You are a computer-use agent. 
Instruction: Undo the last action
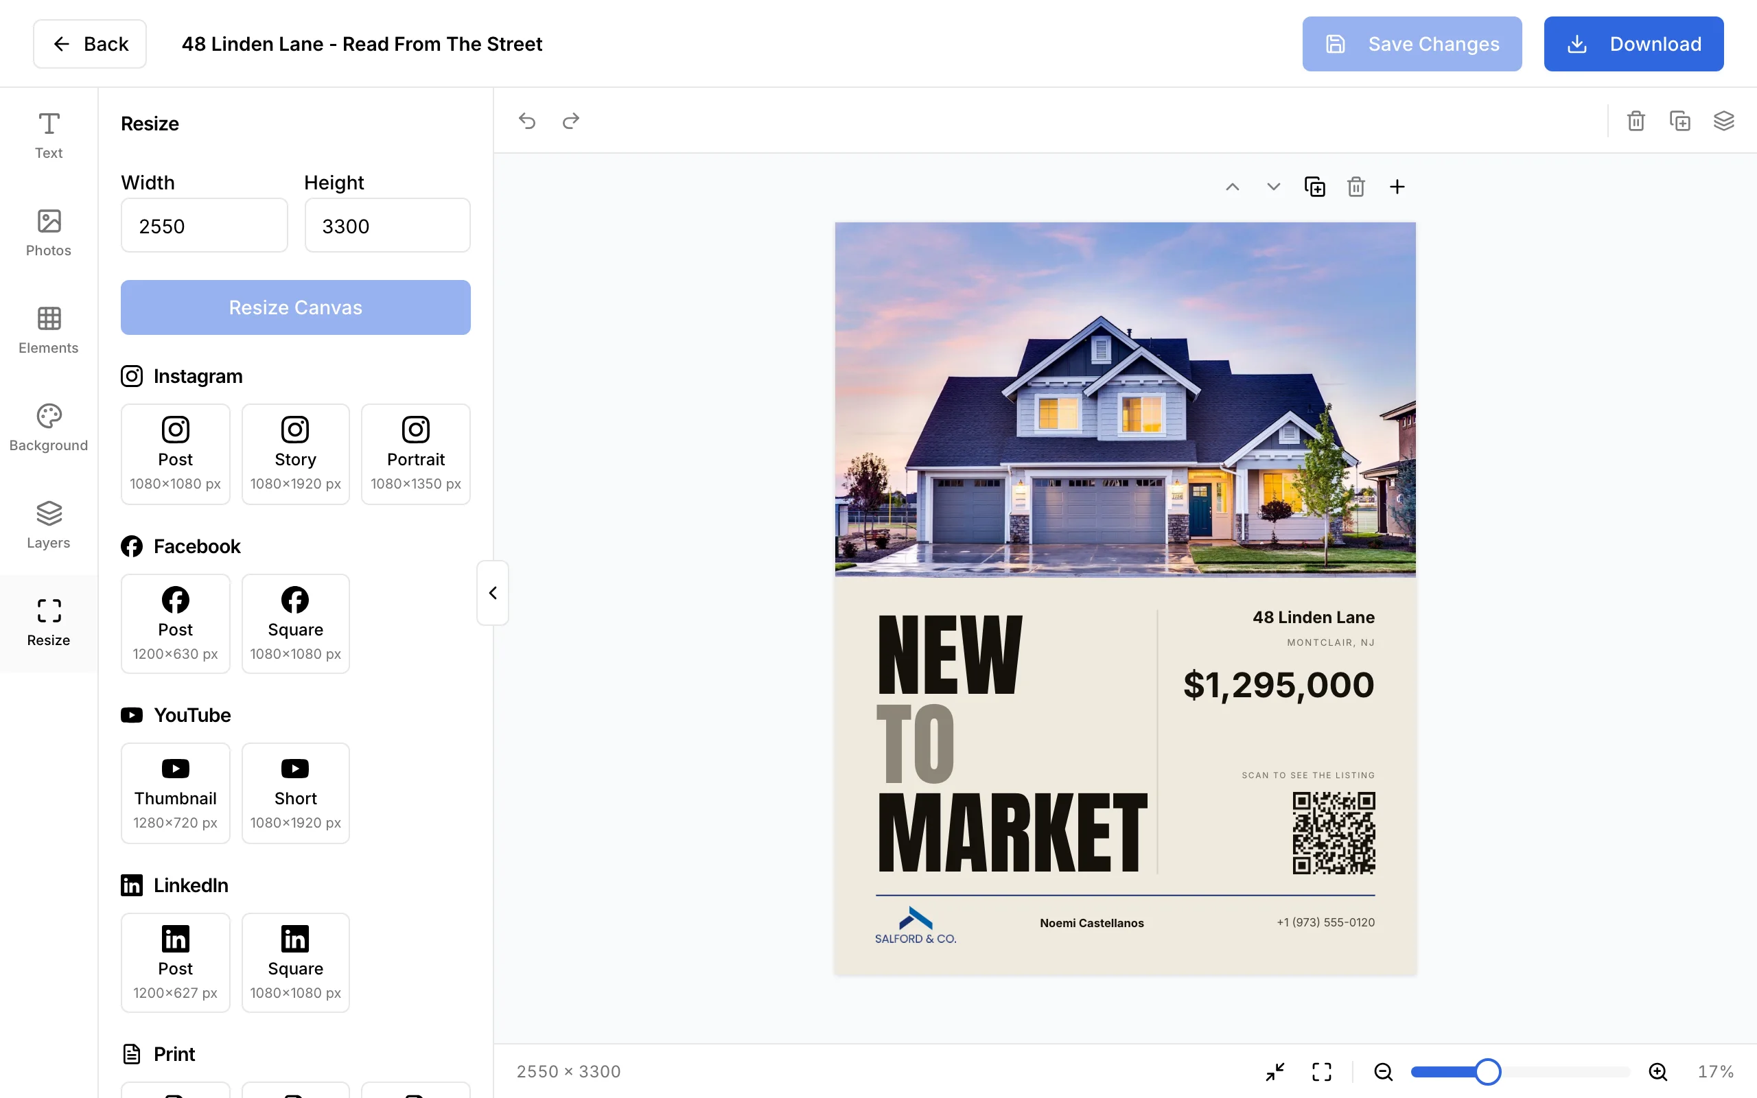pyautogui.click(x=527, y=121)
